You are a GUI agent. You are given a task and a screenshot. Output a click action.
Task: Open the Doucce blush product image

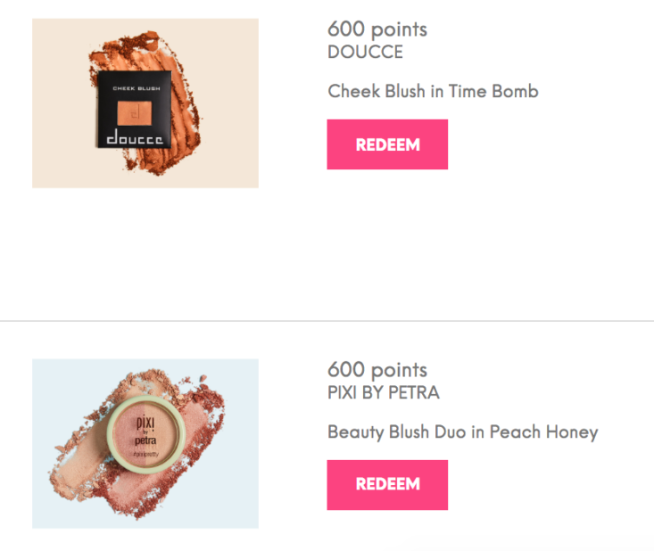(x=145, y=103)
